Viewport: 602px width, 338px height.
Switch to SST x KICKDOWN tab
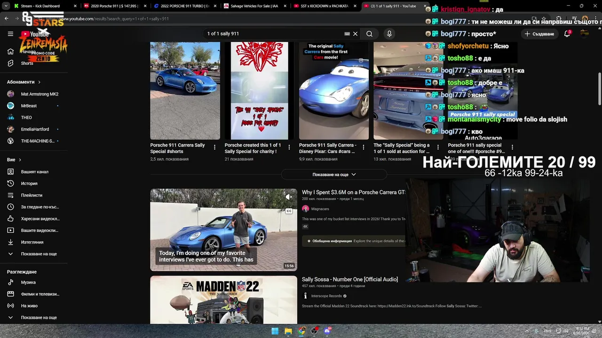pos(325,6)
